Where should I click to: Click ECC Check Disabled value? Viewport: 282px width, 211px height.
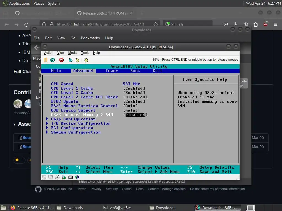coord(135,97)
